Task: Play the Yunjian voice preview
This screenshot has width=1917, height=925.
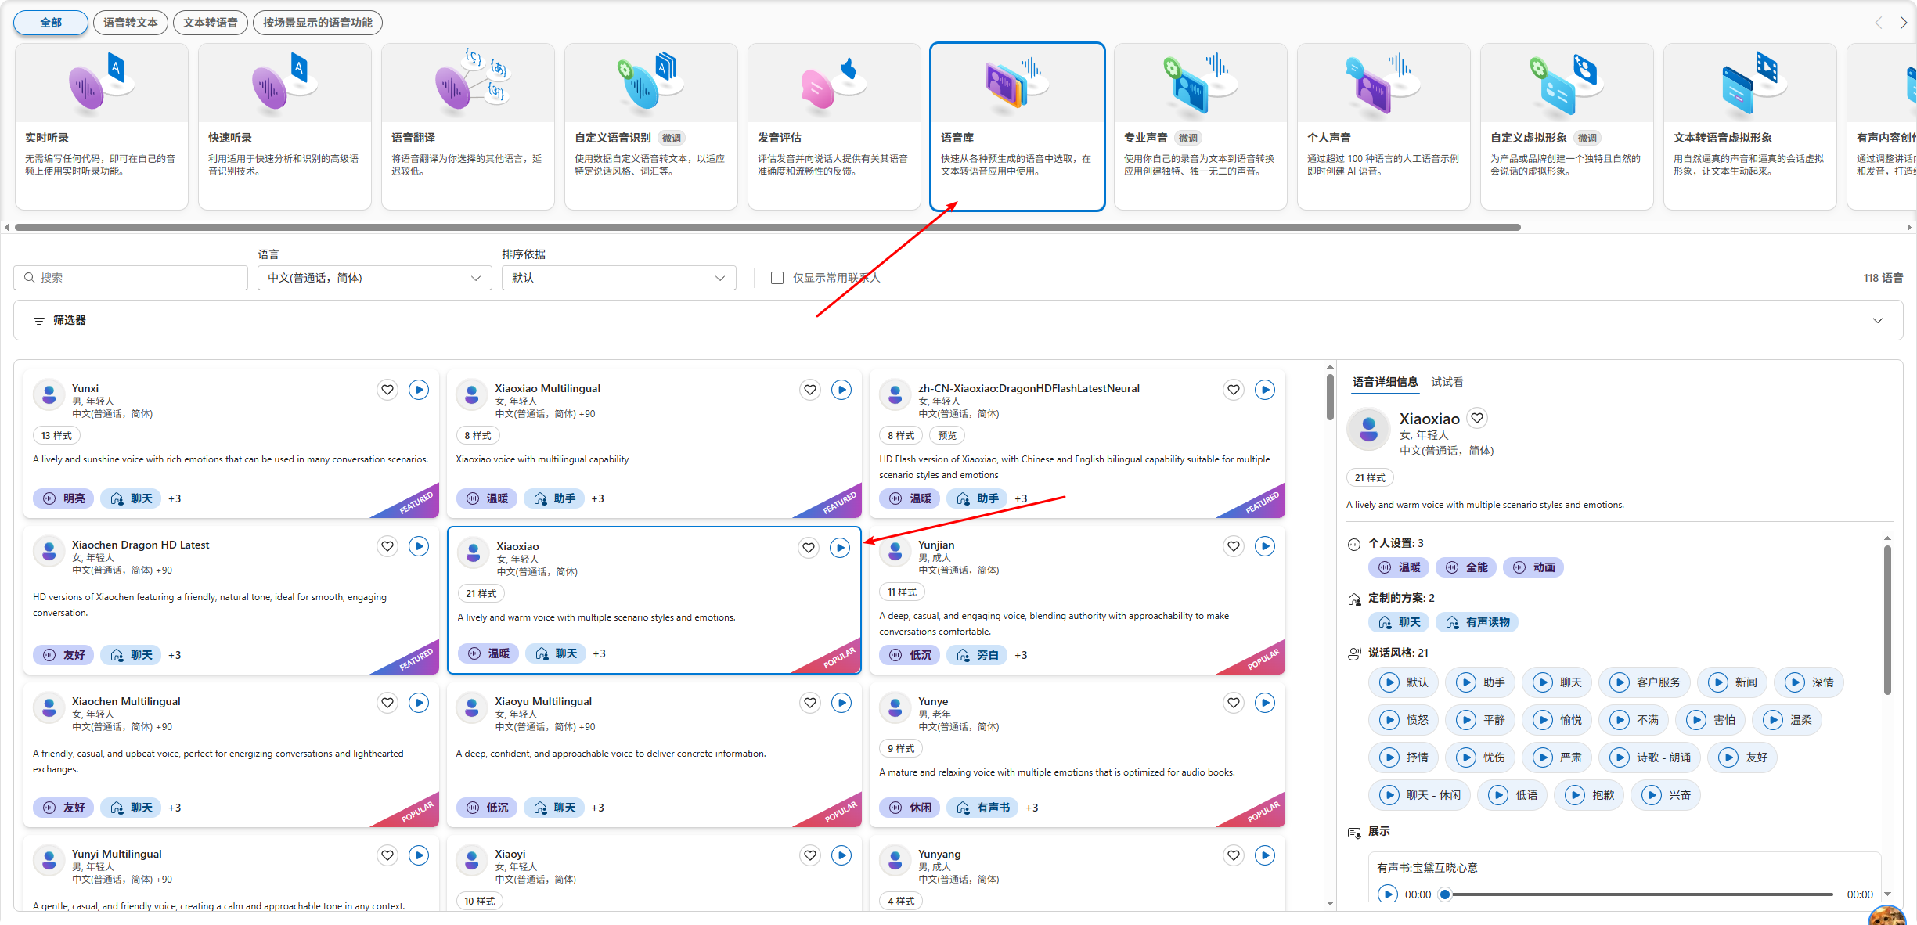Action: pos(1265,546)
